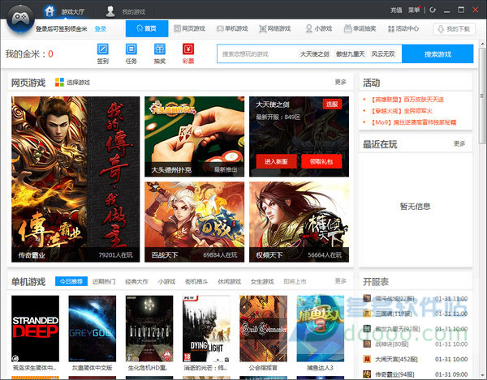Open the Grey Goo game cover
Screen dimensions: 487x380
pos(93,328)
